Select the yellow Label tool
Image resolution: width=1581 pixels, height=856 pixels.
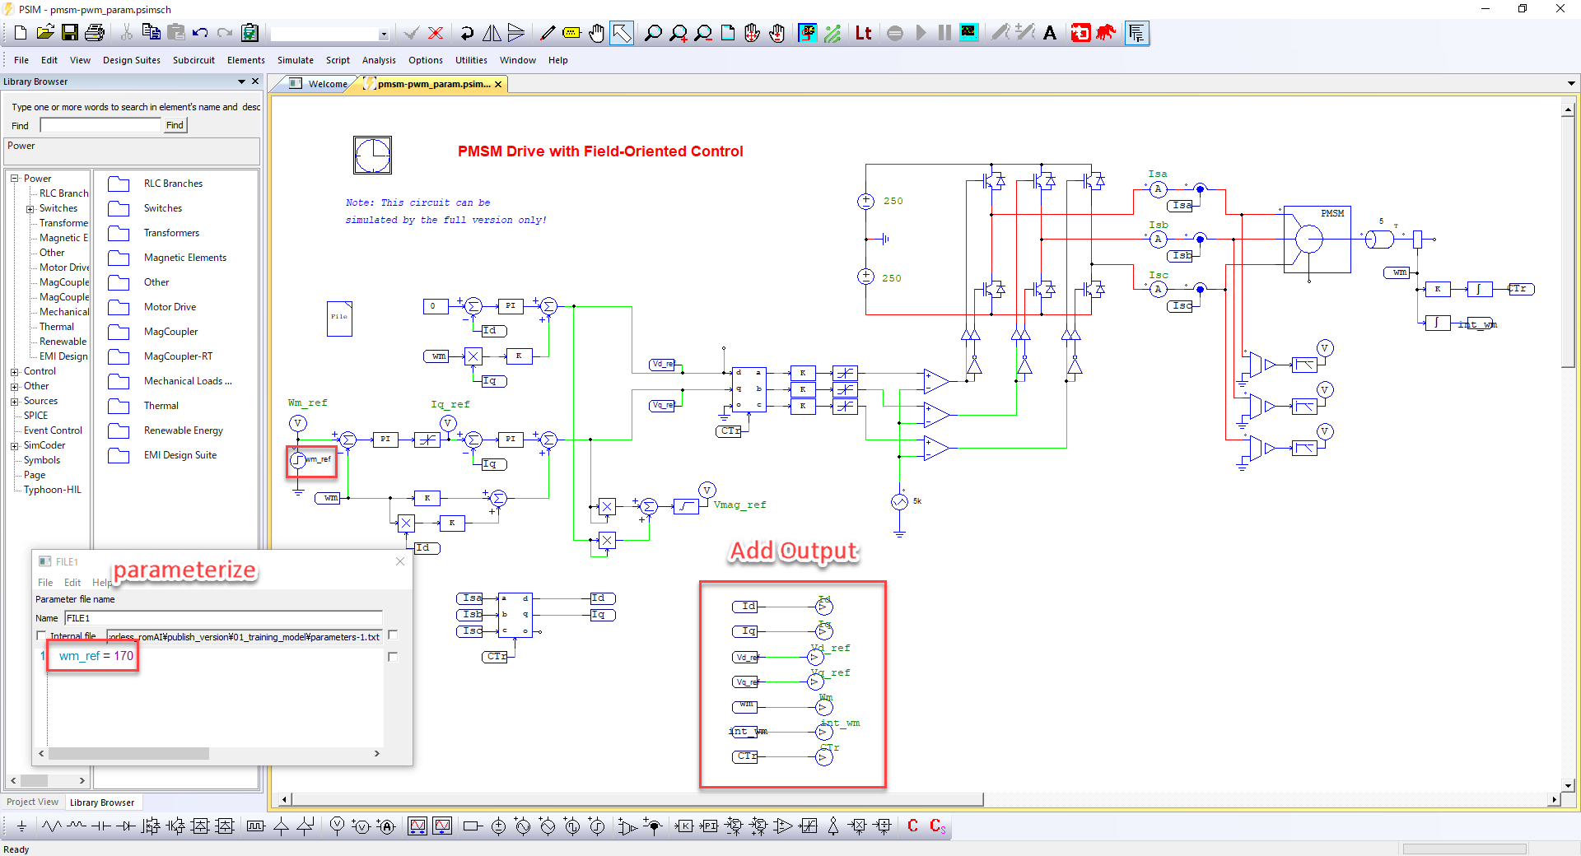click(x=571, y=33)
